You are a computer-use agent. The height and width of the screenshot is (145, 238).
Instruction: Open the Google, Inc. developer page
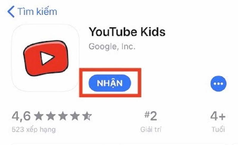(112, 46)
